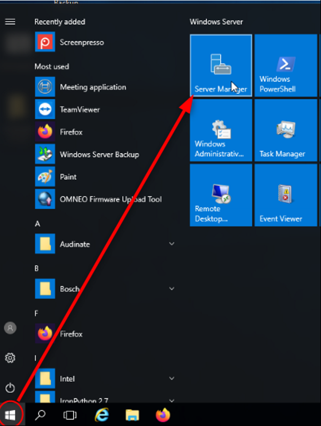The width and height of the screenshot is (321, 426).
Task: Click the Windows Server Backup icon
Action: pyautogui.click(x=45, y=154)
